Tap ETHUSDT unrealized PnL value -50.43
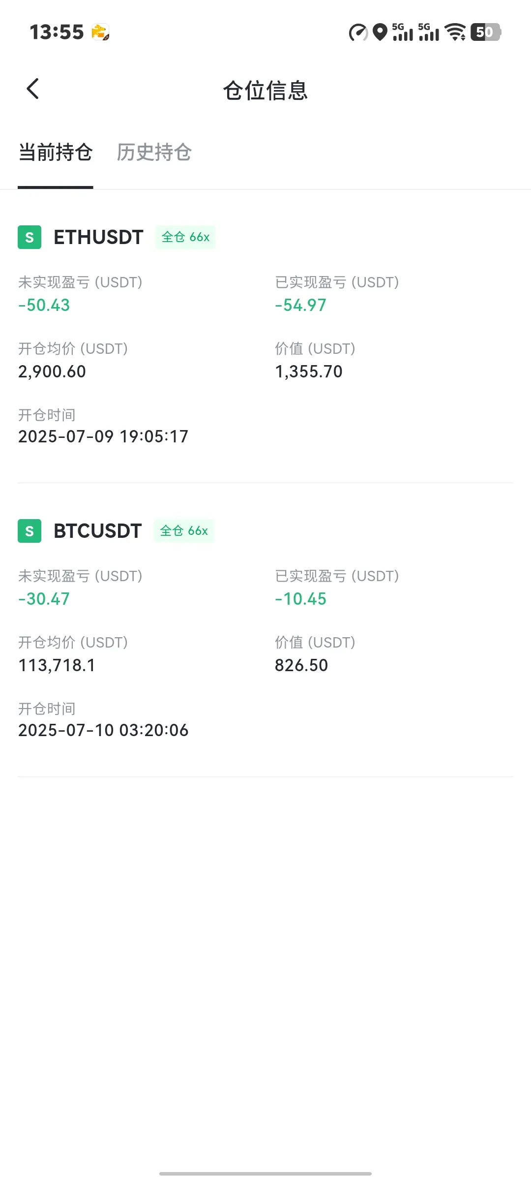Image resolution: width=531 pixels, height=1177 pixels. coord(44,305)
